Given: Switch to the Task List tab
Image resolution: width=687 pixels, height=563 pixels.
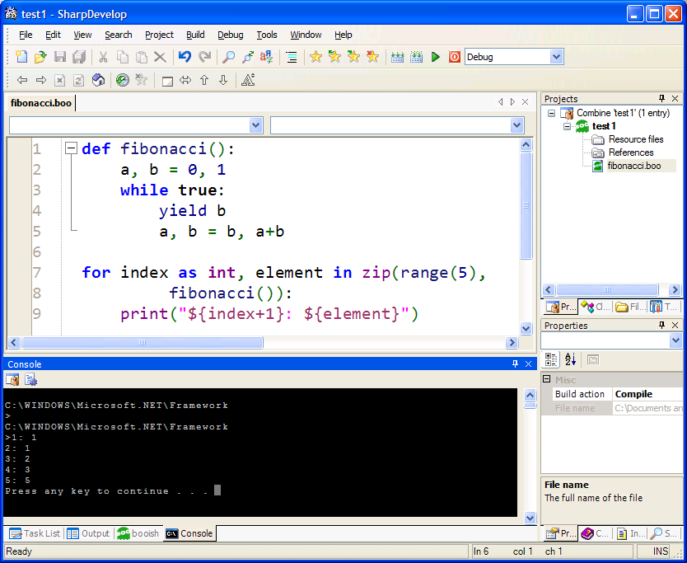Looking at the screenshot, I should (x=35, y=533).
